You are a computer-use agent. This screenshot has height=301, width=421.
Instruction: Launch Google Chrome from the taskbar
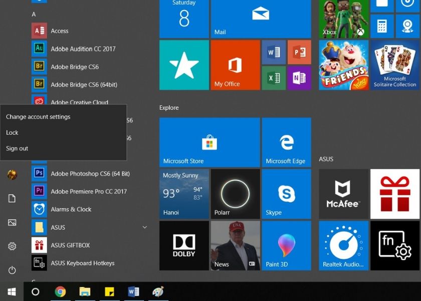click(x=61, y=291)
